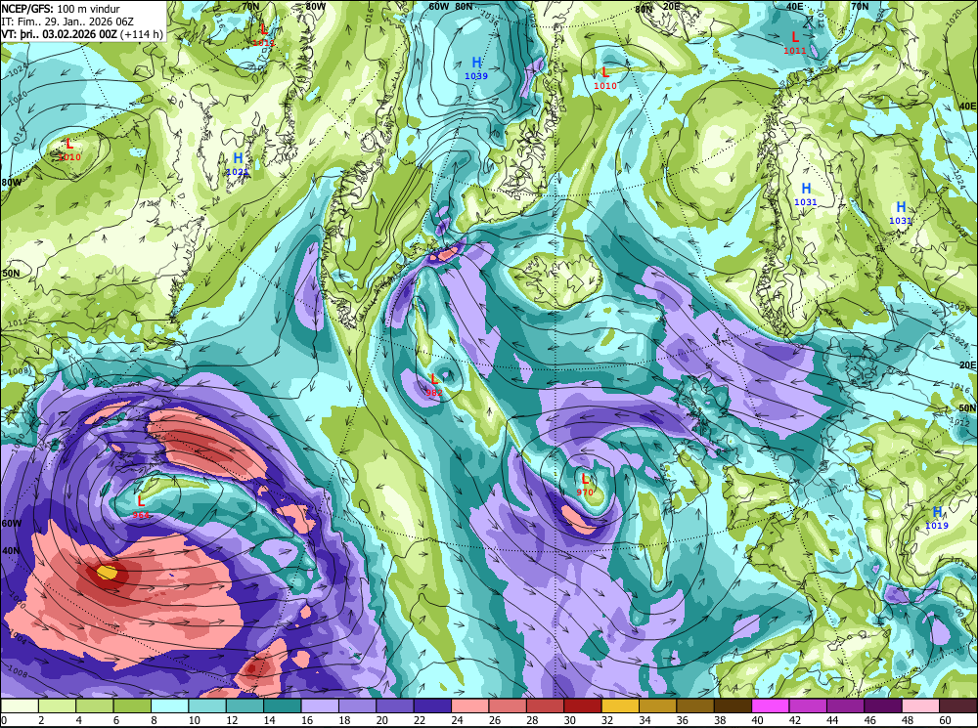Click the legend scale value "16"
Screen dimensions: 978x728
[306, 720]
